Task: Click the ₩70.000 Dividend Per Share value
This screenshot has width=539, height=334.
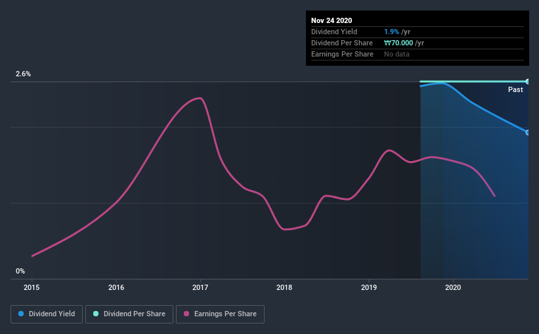Action: tap(399, 43)
